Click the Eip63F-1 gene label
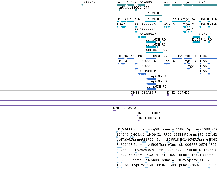Screen dimensions: 217x169 (199, 2)
